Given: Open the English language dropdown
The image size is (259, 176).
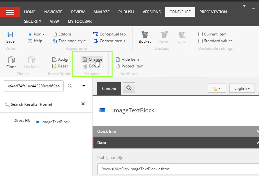Looking at the screenshot, I should (242, 88).
